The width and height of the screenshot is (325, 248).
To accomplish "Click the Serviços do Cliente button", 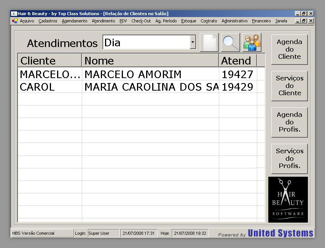I will click(289, 86).
